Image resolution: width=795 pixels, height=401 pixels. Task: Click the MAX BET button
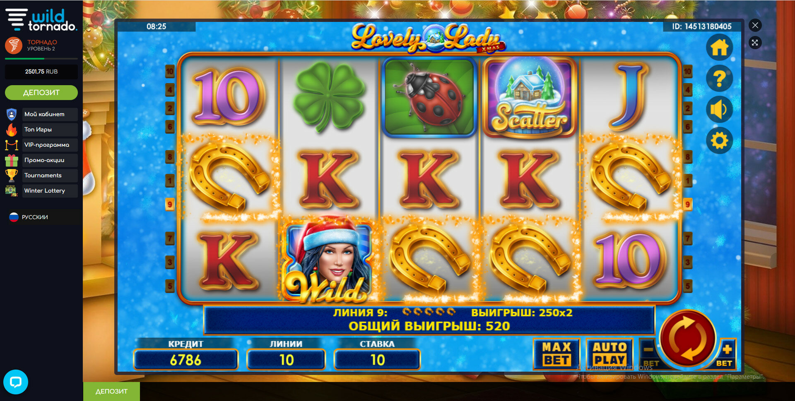click(x=556, y=354)
